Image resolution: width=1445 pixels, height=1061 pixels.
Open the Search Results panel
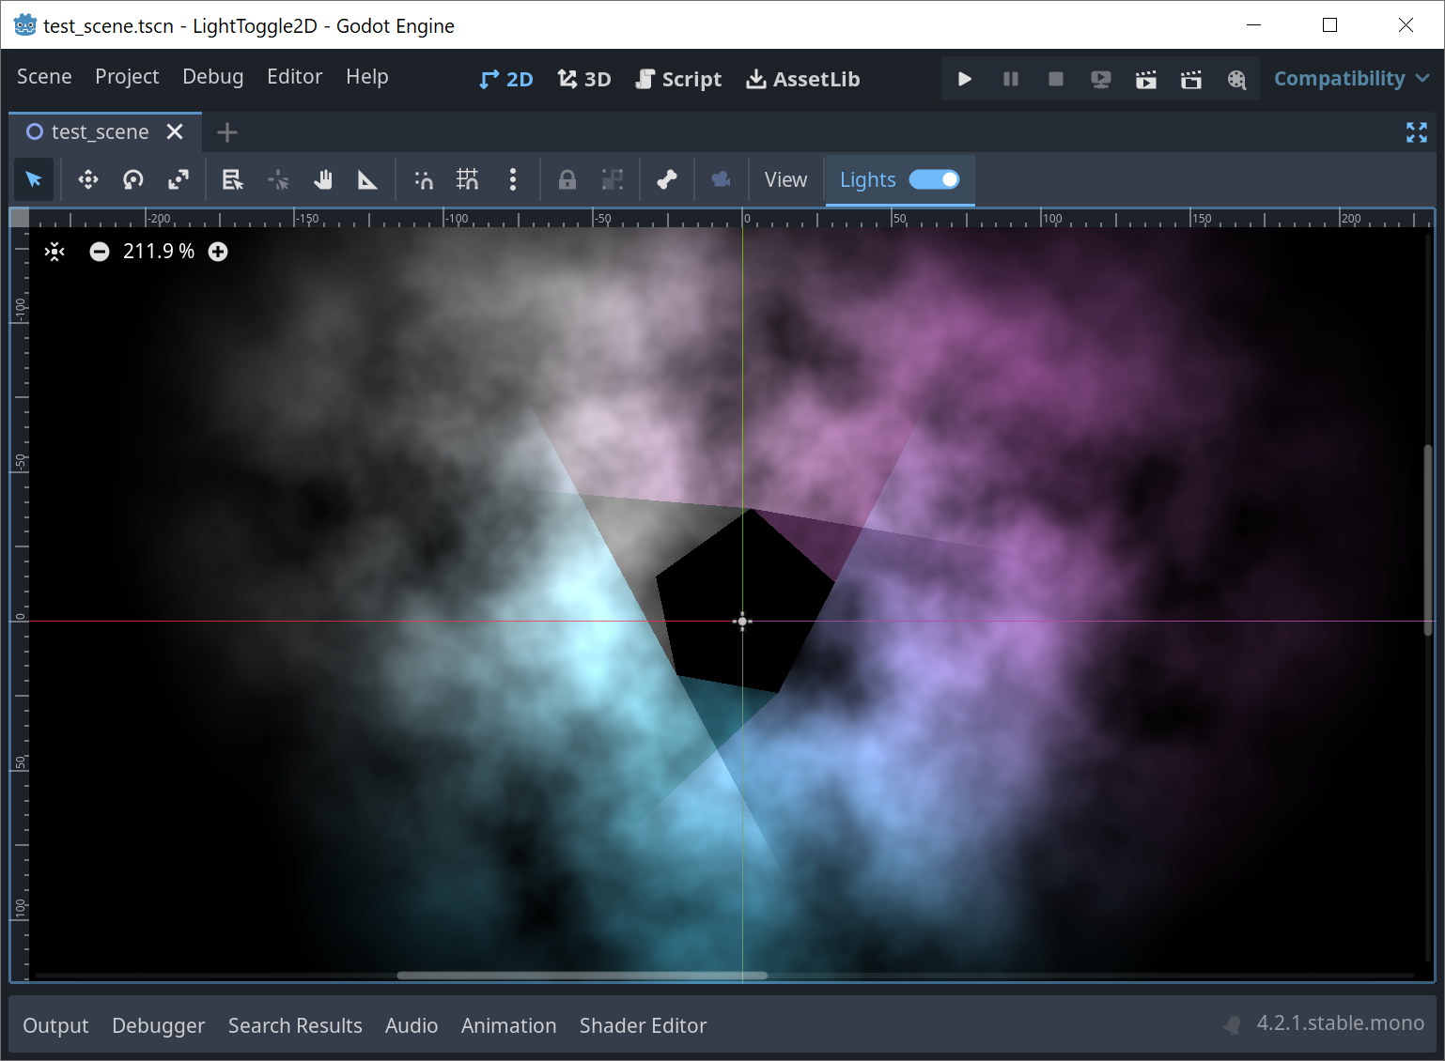tap(295, 1025)
